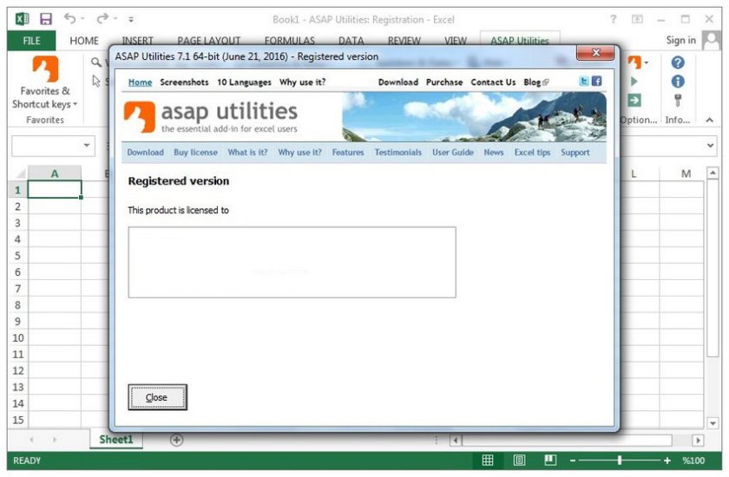
Task: Switch to the VIEW tab
Action: coord(455,41)
